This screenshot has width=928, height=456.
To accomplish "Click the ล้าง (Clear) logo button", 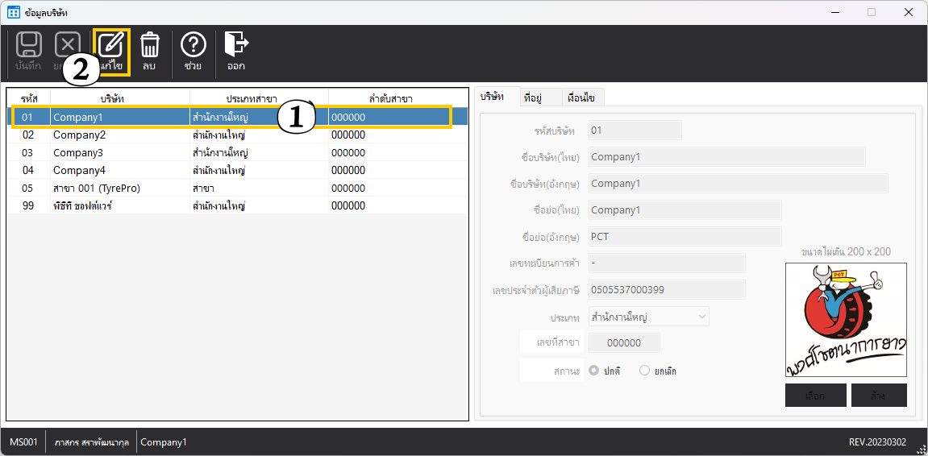I will click(x=878, y=396).
